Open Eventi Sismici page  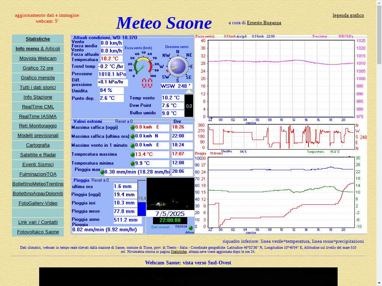[38, 164]
